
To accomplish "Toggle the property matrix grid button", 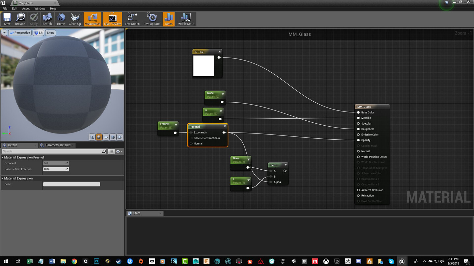I will click(x=111, y=151).
